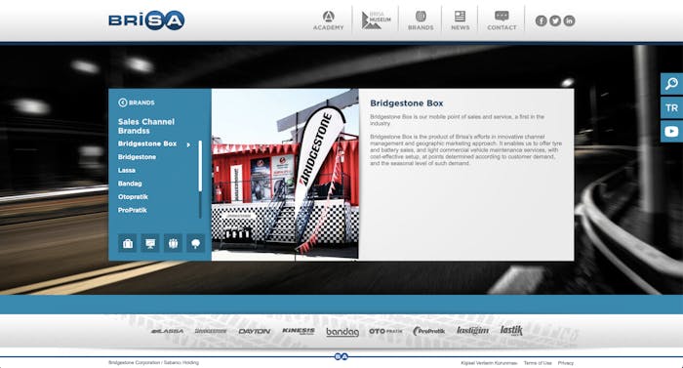This screenshot has width=683, height=368.
Task: Select Lassa in the brand list
Action: point(126,170)
